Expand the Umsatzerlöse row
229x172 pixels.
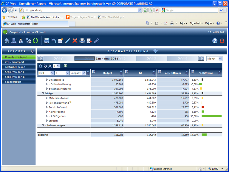(47, 80)
